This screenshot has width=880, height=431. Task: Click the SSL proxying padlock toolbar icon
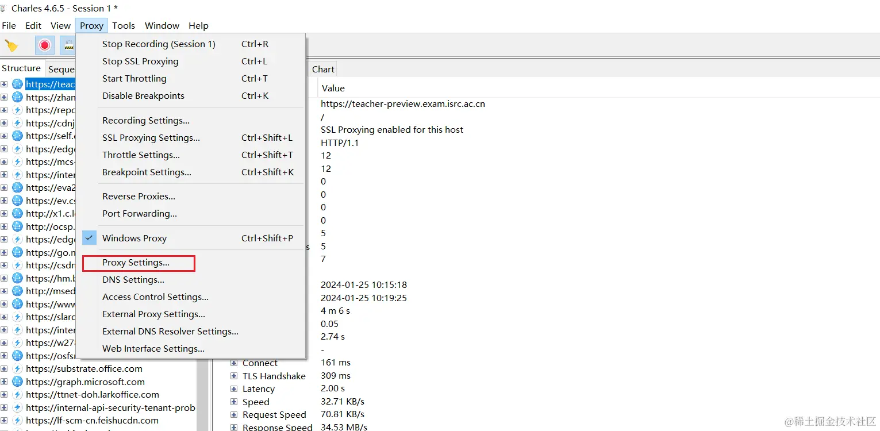68,45
